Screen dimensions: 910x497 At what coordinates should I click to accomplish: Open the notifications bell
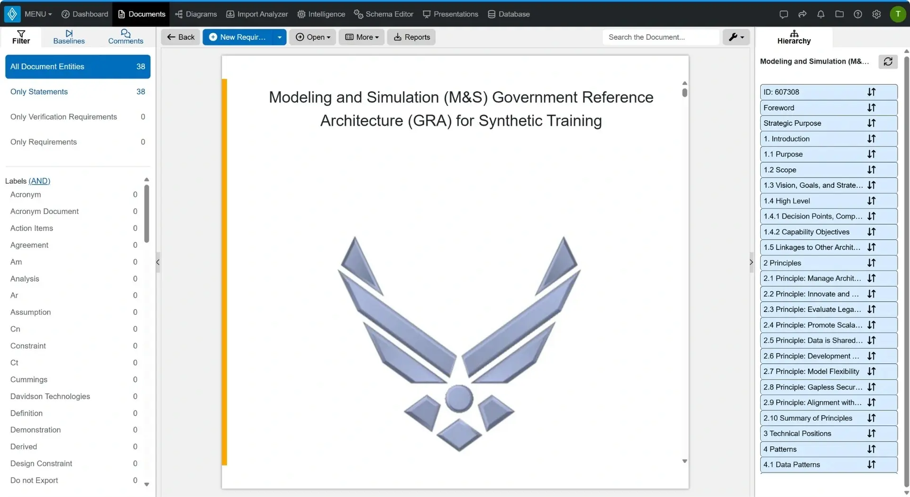pos(820,14)
